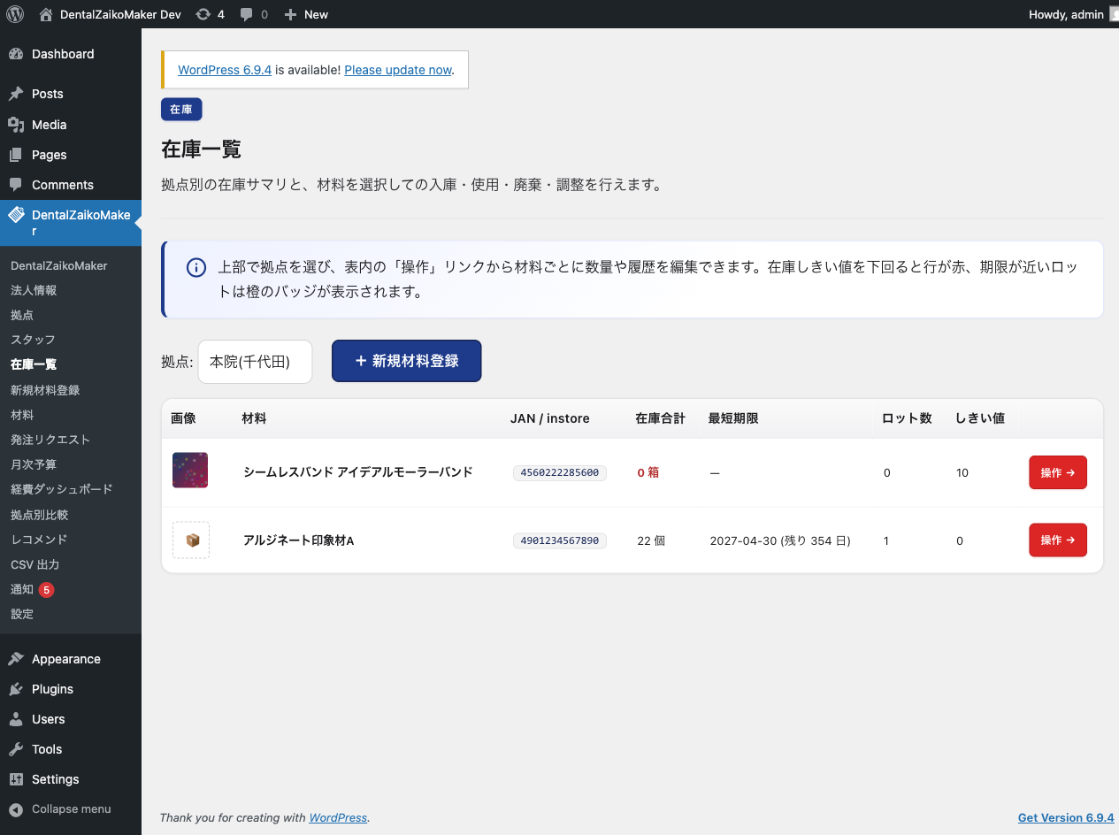
Task: Click the しきい値 column header
Action: (980, 418)
